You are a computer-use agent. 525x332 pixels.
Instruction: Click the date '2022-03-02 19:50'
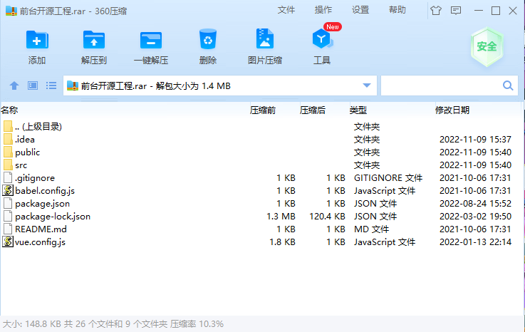tap(475, 216)
